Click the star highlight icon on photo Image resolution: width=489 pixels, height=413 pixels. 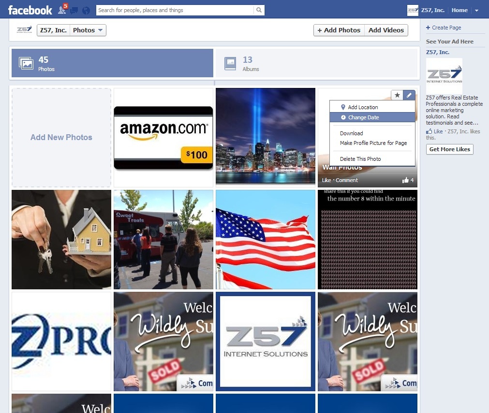[x=397, y=95]
